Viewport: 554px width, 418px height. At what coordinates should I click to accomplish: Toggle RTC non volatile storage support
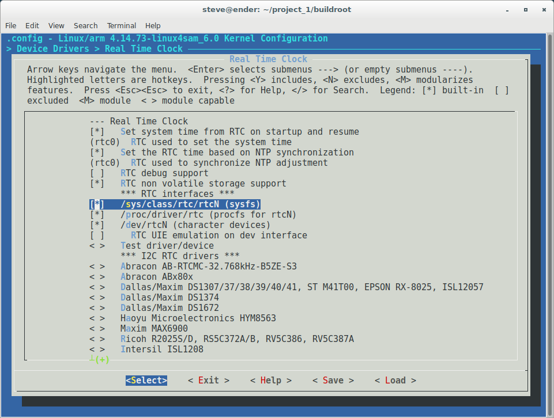97,184
